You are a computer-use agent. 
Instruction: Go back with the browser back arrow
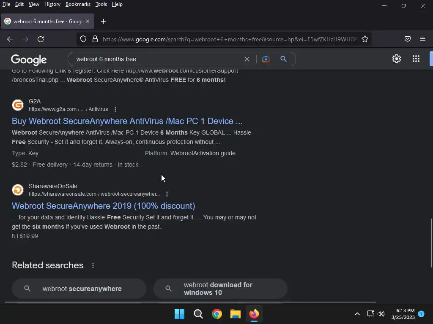click(x=10, y=39)
